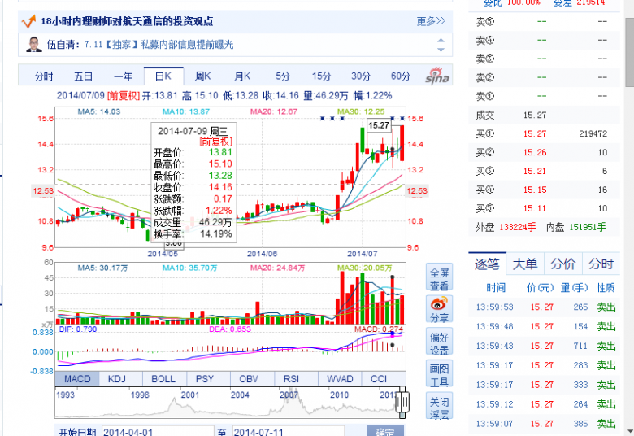Click 关闭浮层 to close overlay
The height and width of the screenshot is (436, 634).
(x=439, y=408)
